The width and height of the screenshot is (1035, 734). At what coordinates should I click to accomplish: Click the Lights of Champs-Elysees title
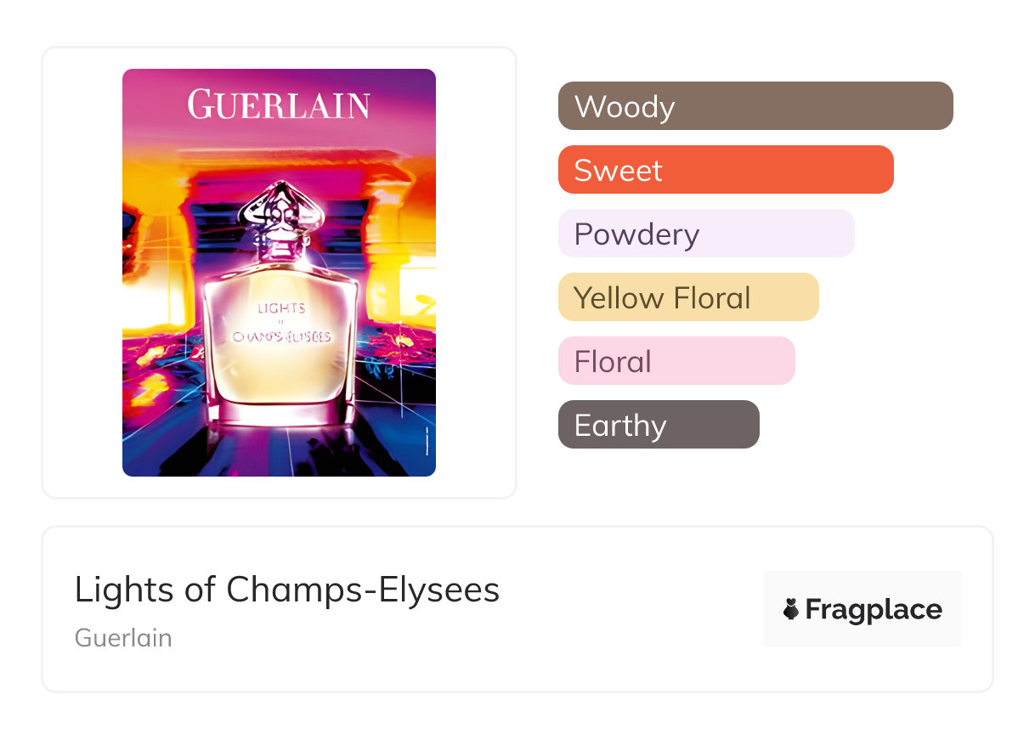287,590
